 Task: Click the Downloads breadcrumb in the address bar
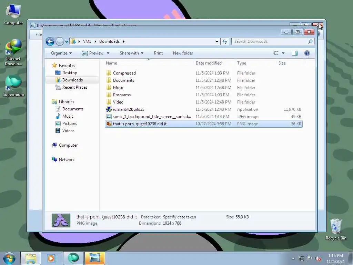pos(109,41)
